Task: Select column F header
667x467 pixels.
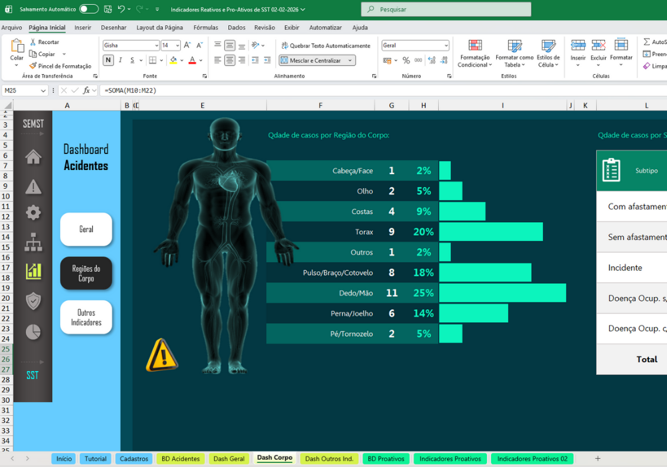Action: (320, 105)
